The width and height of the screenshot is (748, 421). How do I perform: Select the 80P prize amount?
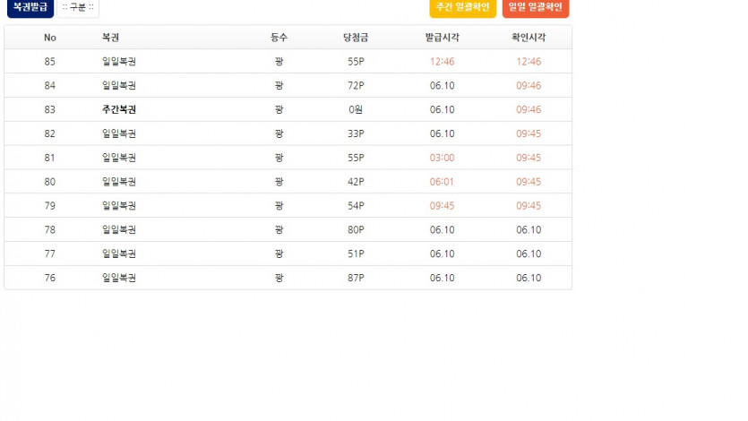click(356, 230)
